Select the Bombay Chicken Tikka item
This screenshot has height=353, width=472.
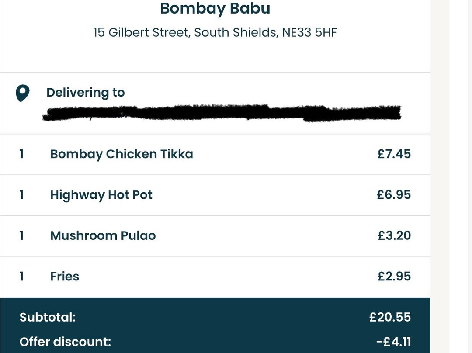(121, 154)
